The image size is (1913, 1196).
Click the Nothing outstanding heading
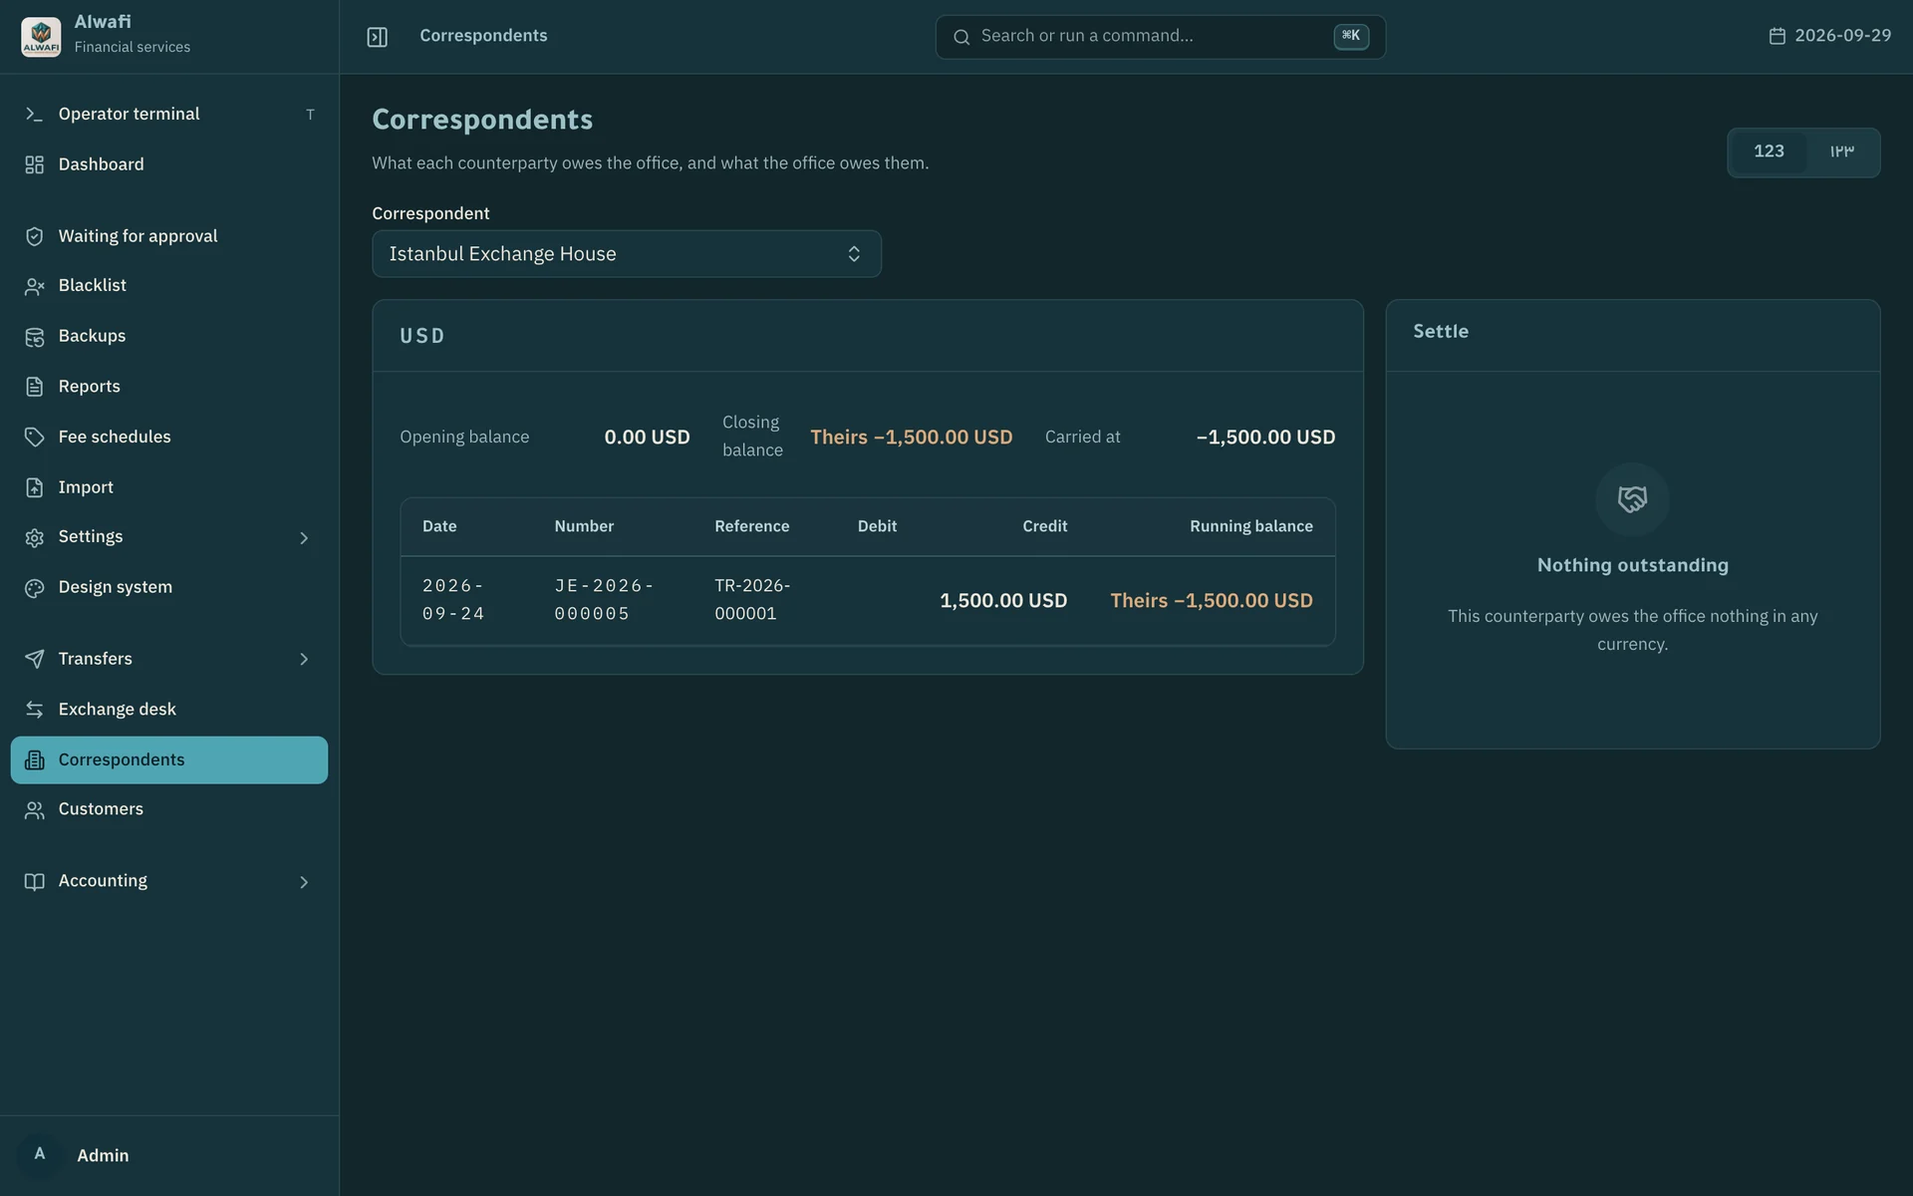click(1632, 565)
